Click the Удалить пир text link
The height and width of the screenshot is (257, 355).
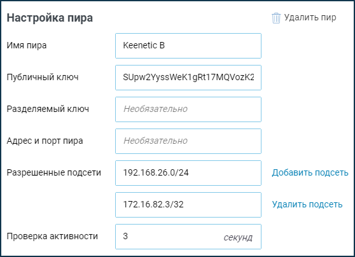click(x=310, y=17)
